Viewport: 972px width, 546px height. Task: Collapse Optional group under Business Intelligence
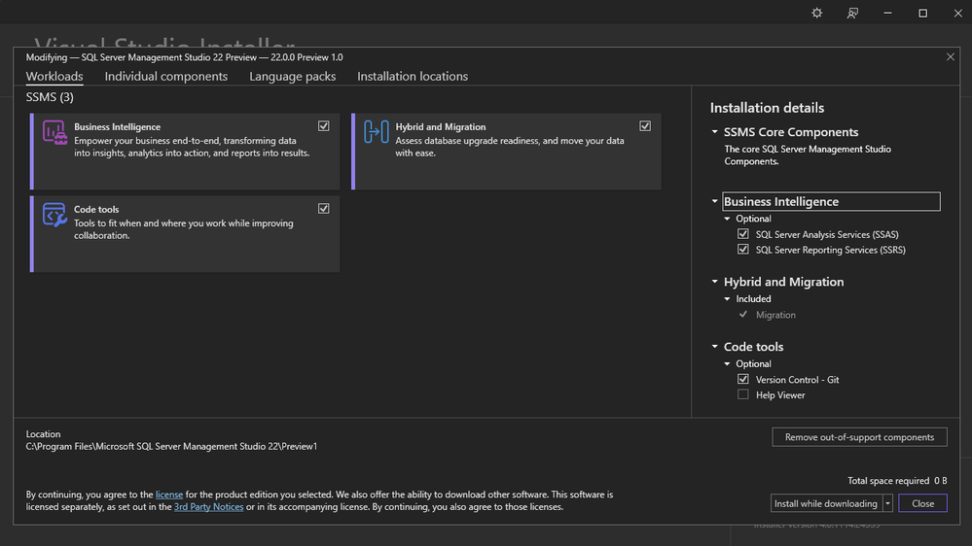(727, 219)
